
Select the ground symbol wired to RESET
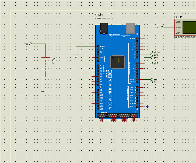[x=76, y=56]
